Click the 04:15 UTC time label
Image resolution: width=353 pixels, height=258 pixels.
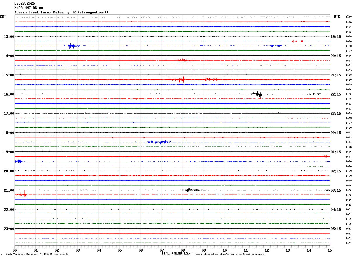(336, 210)
